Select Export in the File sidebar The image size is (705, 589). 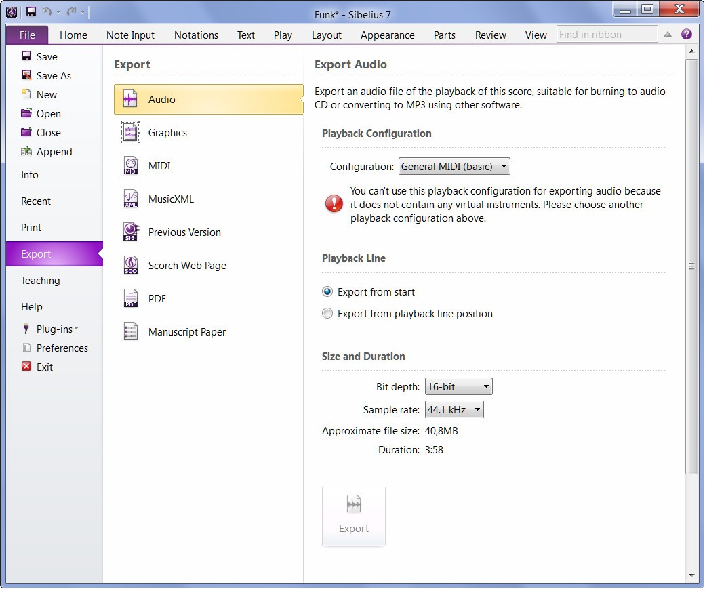(x=54, y=253)
